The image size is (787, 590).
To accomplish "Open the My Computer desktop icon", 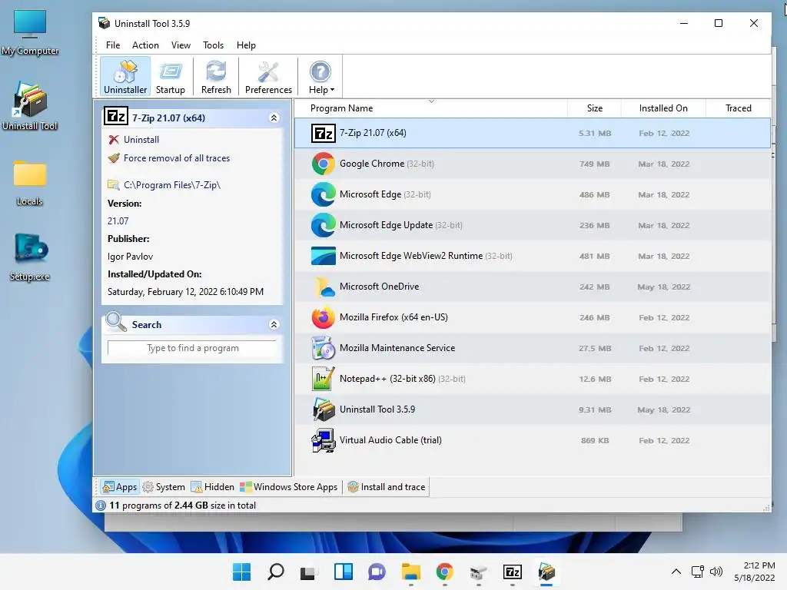I will 30,32.
